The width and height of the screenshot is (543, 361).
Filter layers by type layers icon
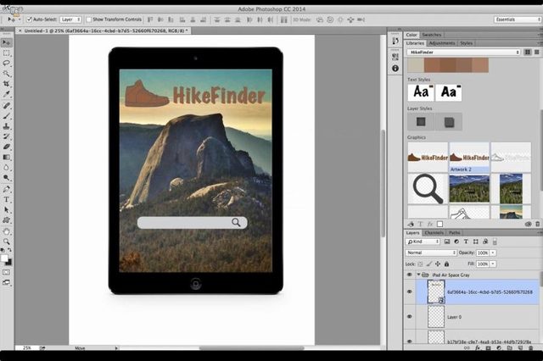(x=466, y=242)
